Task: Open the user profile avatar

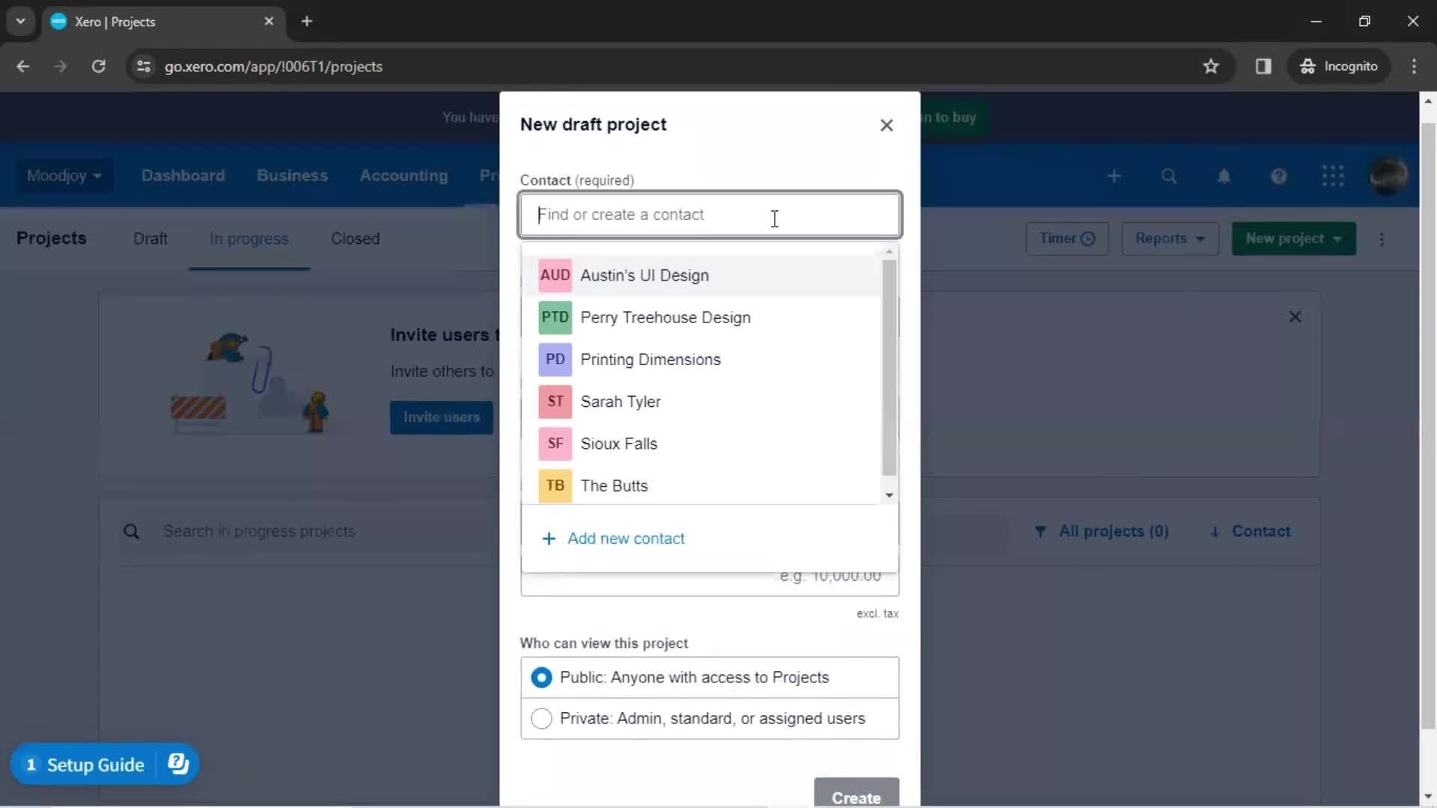Action: coord(1388,176)
